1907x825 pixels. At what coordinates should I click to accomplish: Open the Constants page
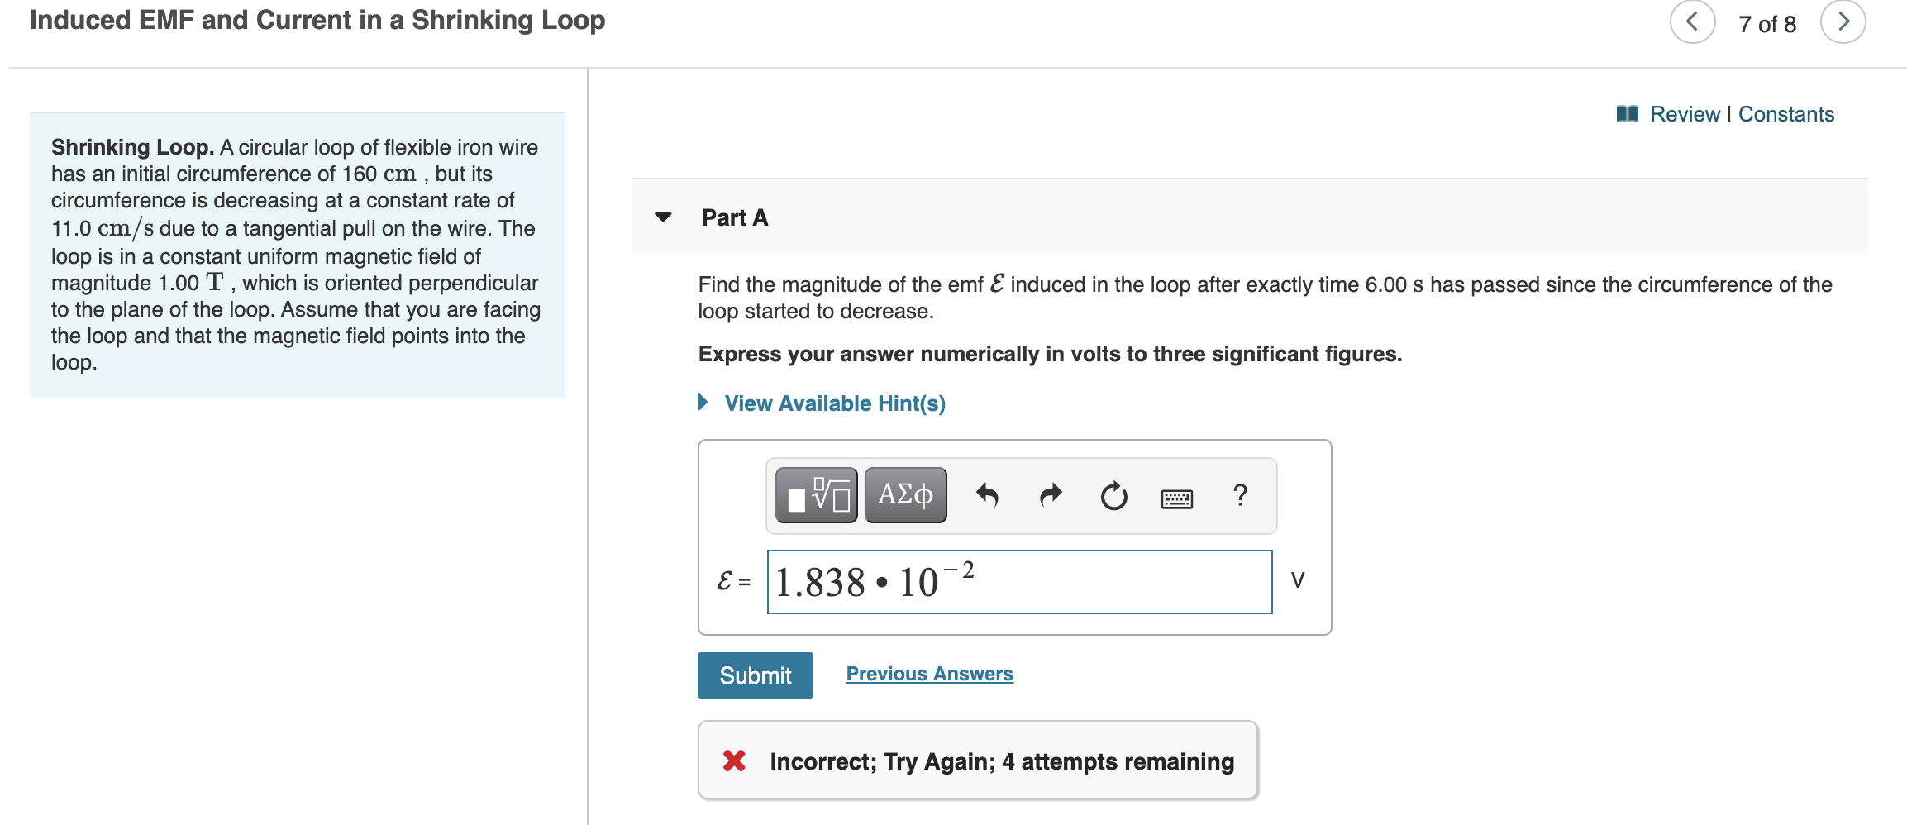tap(1785, 114)
